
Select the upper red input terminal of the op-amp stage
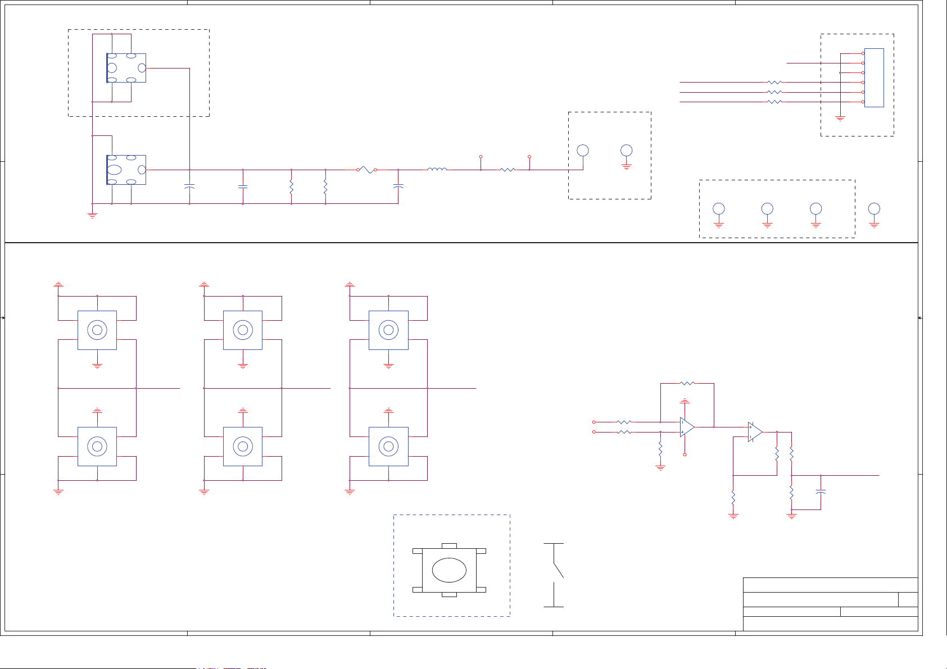point(594,422)
